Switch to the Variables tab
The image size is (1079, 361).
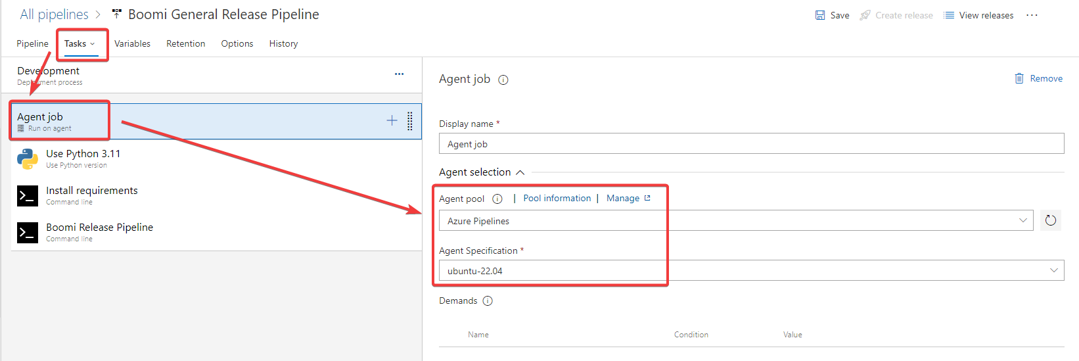click(132, 43)
